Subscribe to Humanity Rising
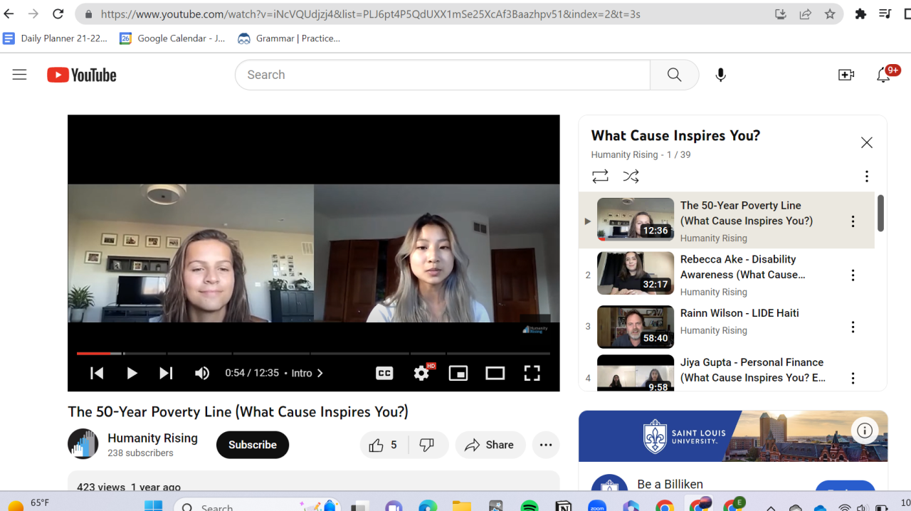The image size is (911, 511). pyautogui.click(x=253, y=445)
